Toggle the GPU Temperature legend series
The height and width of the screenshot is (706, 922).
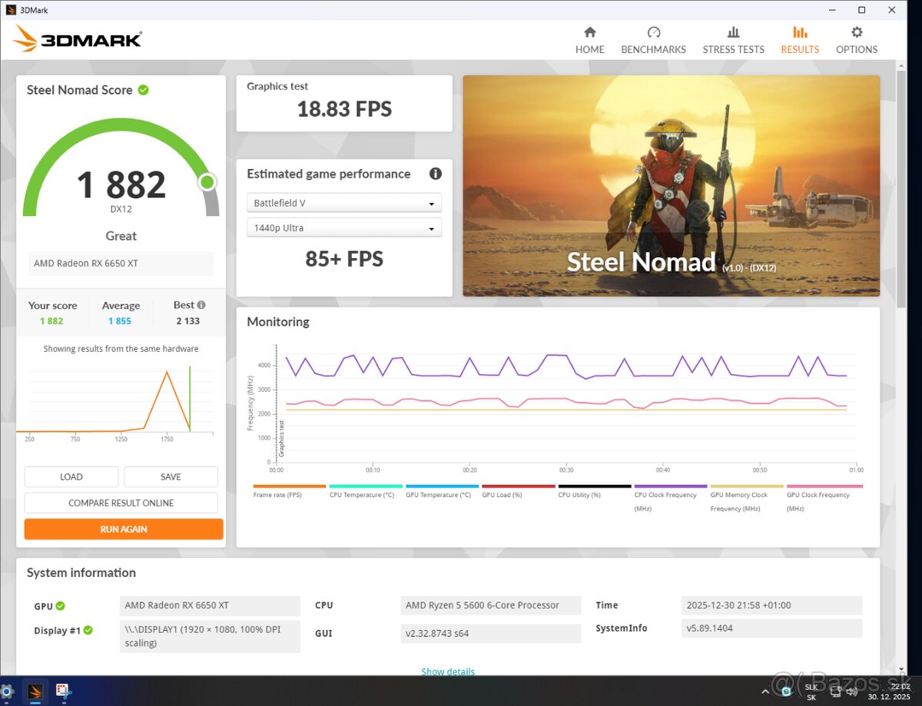[440, 495]
